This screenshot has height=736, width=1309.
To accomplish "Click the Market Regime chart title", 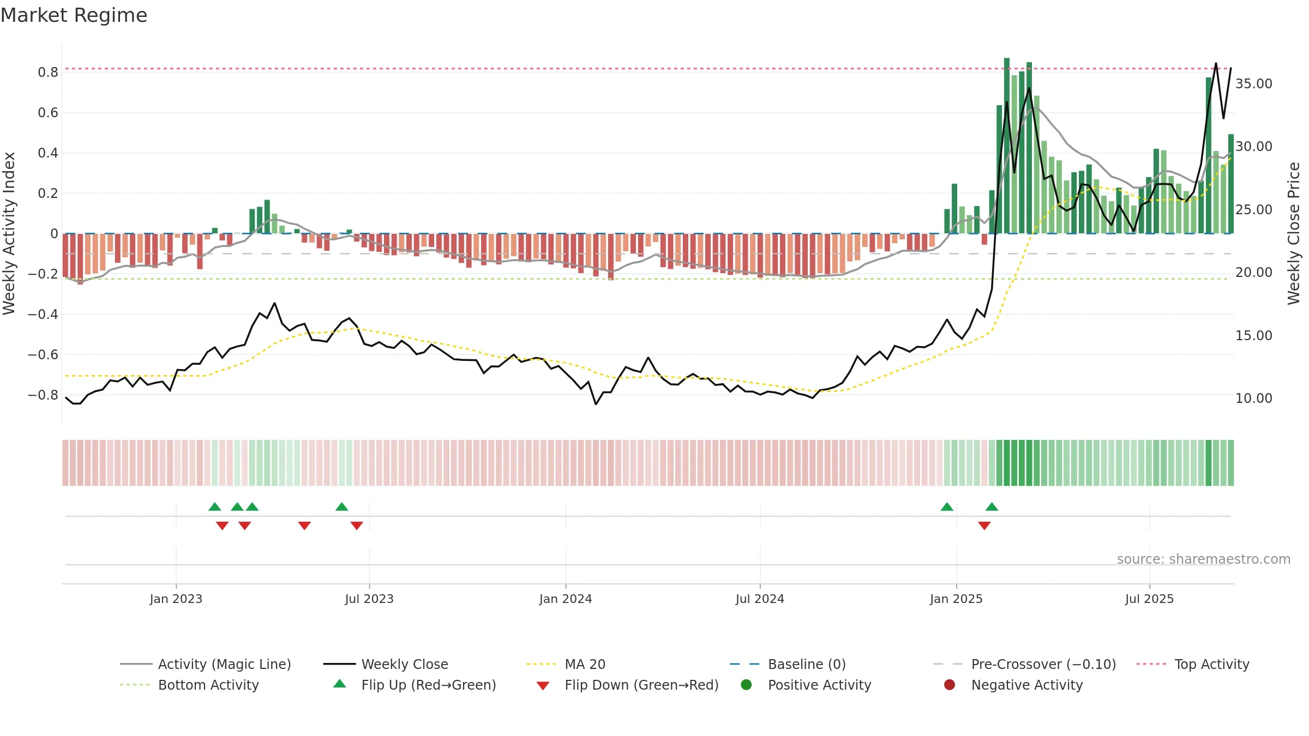I will 74,15.
